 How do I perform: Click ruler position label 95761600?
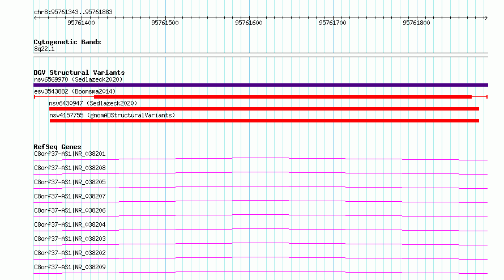[249, 23]
